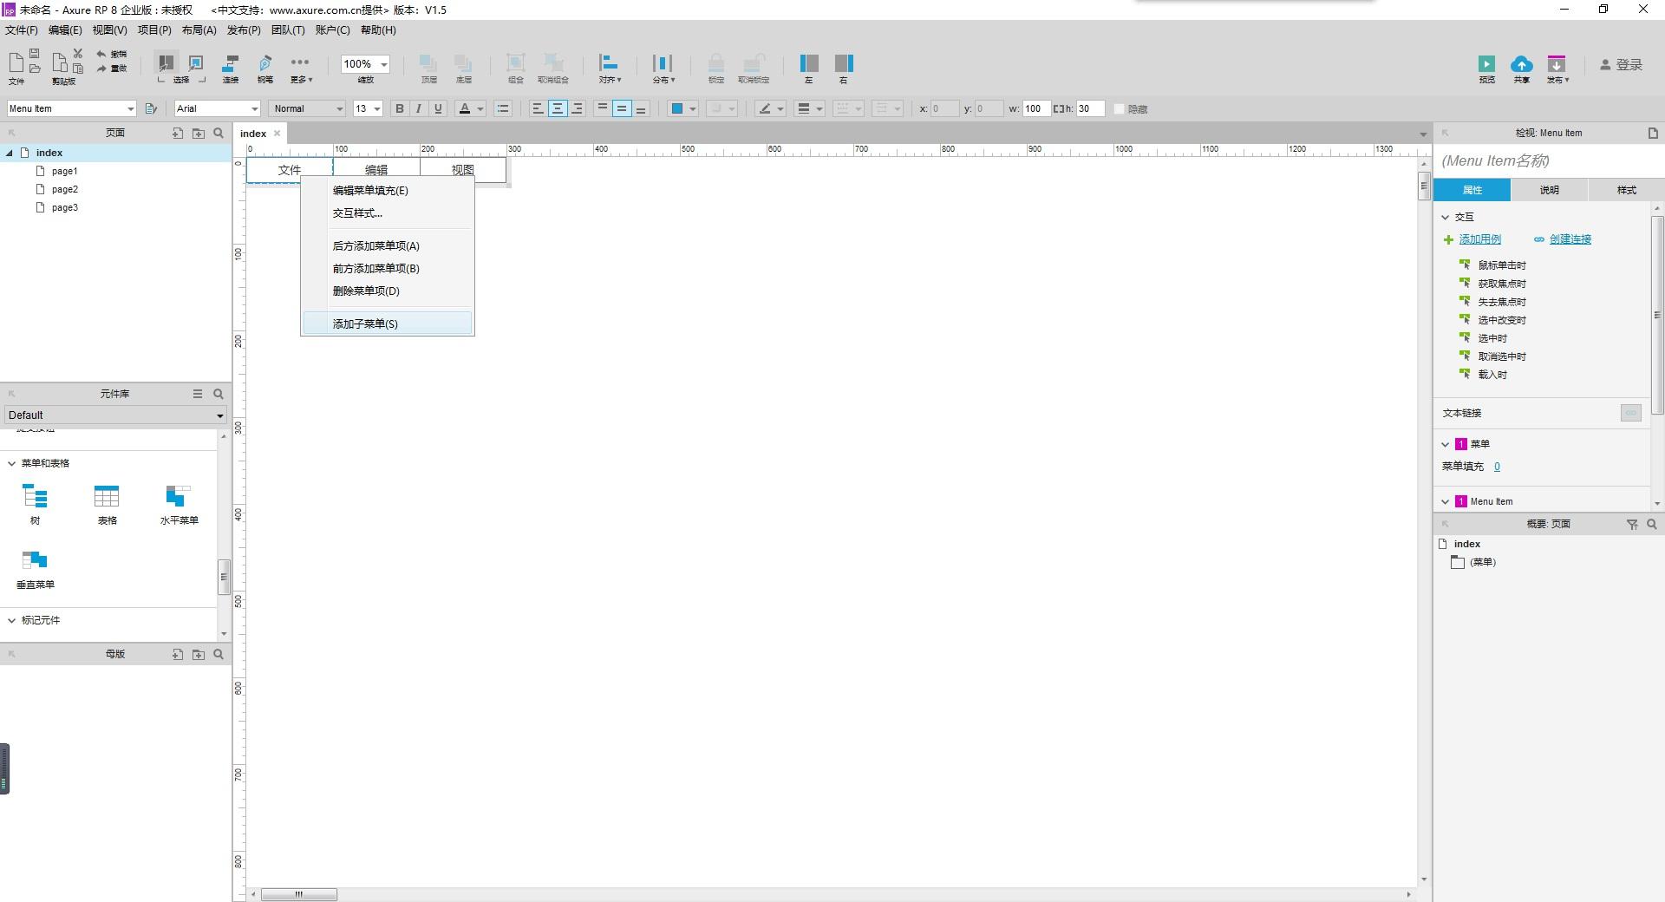Open the File (文件) menu
This screenshot has width=1665, height=902.
click(x=22, y=29)
